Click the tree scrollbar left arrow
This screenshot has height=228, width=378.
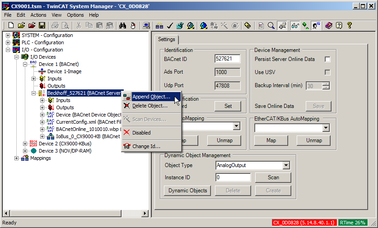pos(6,213)
